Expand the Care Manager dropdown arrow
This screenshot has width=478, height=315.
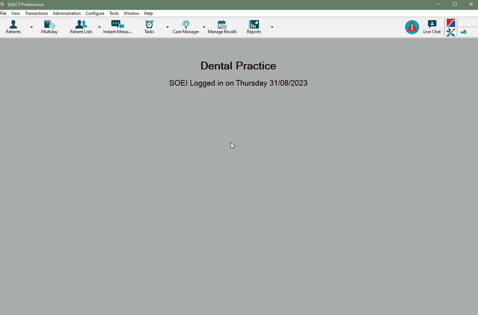204,27
